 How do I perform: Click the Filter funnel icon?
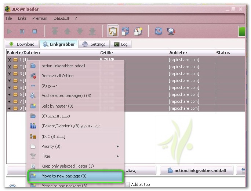pyautogui.click(x=33, y=156)
